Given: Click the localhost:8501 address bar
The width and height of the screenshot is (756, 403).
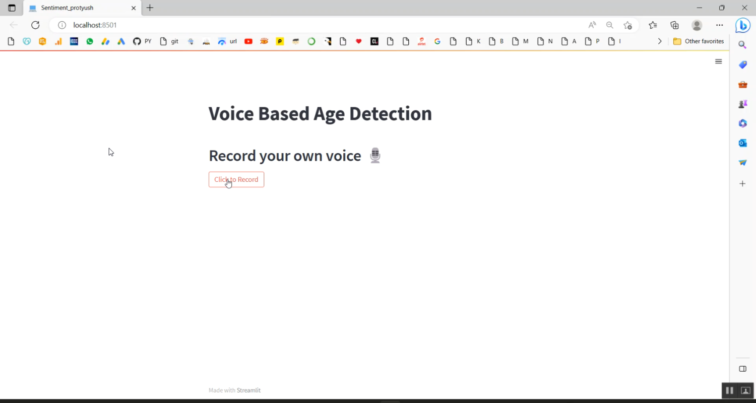Looking at the screenshot, I should tap(302, 25).
